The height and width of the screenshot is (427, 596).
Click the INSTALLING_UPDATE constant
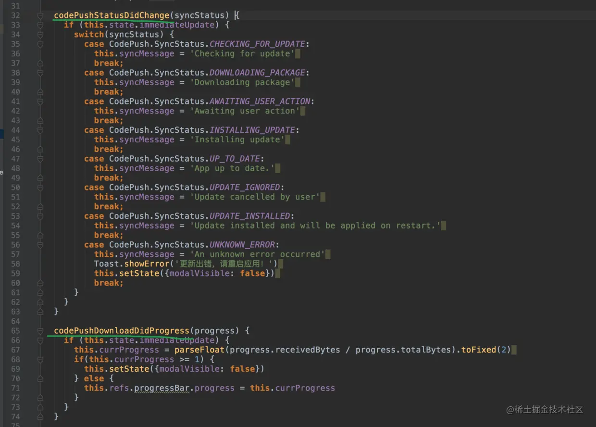coord(252,130)
